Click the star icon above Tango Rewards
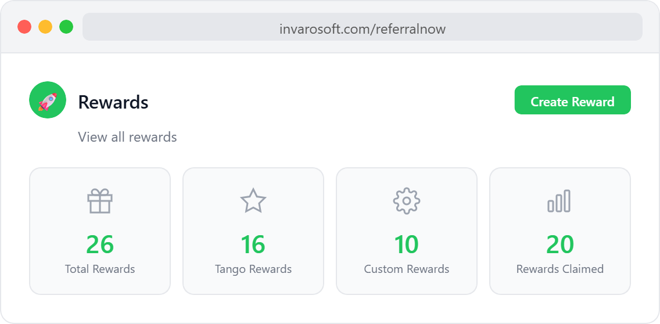The width and height of the screenshot is (660, 324). pyautogui.click(x=253, y=201)
